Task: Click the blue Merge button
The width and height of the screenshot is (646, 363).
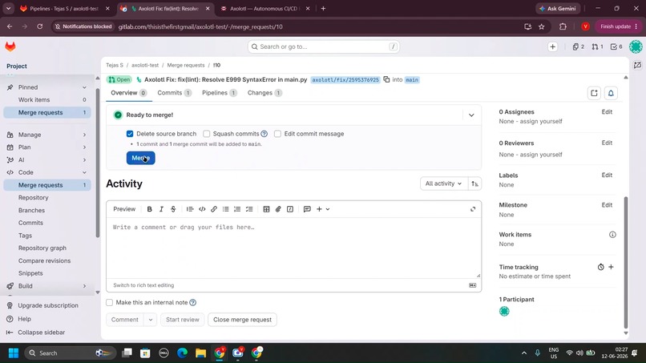Action: click(140, 158)
